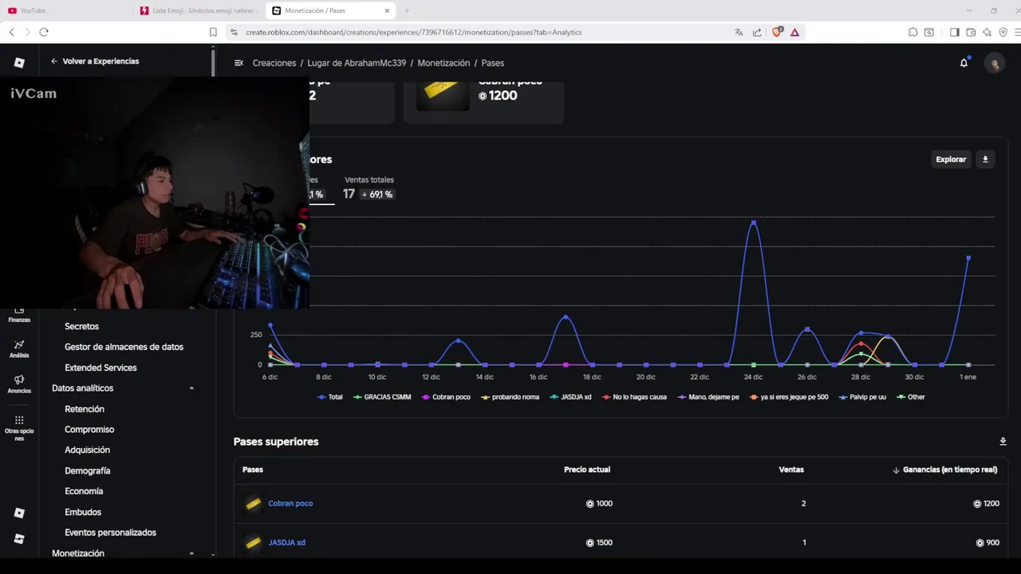Toggle the Mano, dejame pe legend series
Viewport: 1021px width, 574px height.
[x=708, y=397]
